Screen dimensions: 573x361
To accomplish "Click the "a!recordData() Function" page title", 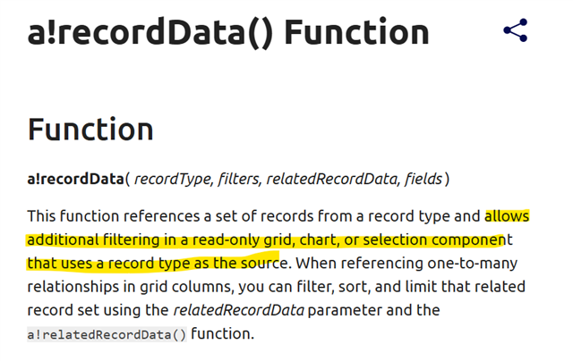I will pos(228,32).
